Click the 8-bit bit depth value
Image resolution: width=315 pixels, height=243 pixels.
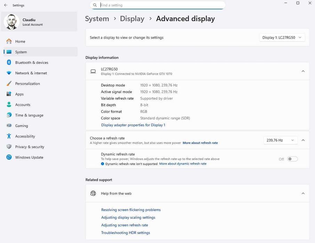[144, 105]
